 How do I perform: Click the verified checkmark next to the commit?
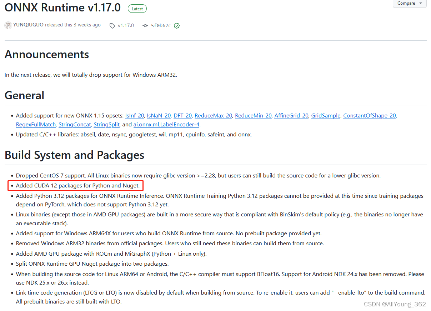click(176, 25)
